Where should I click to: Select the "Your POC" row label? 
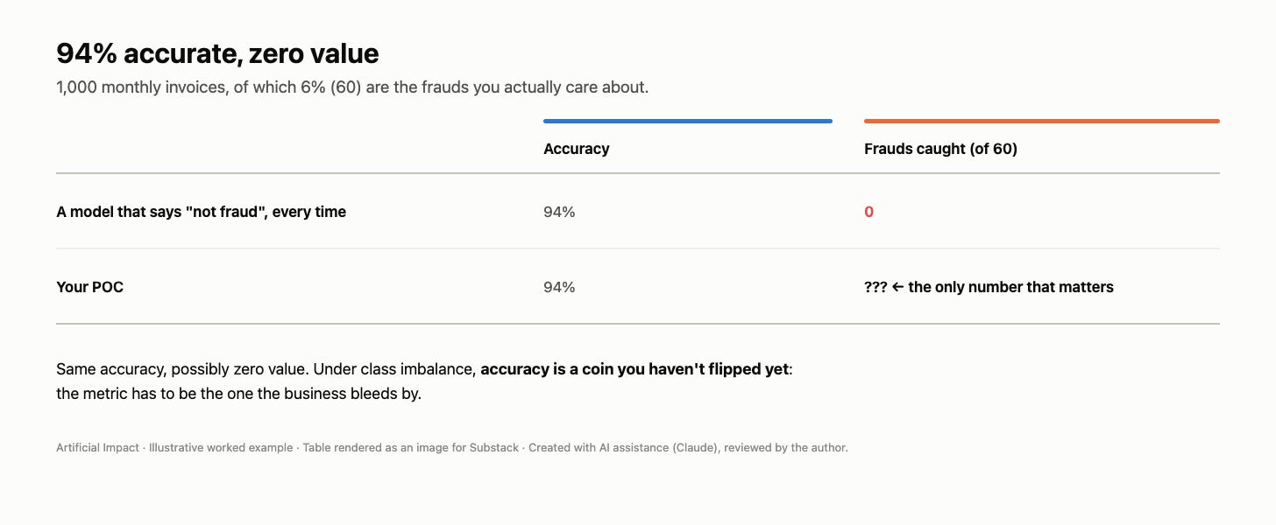pos(89,287)
